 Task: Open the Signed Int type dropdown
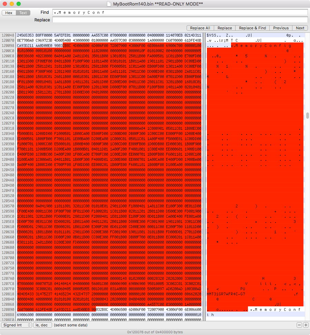tap(17, 325)
